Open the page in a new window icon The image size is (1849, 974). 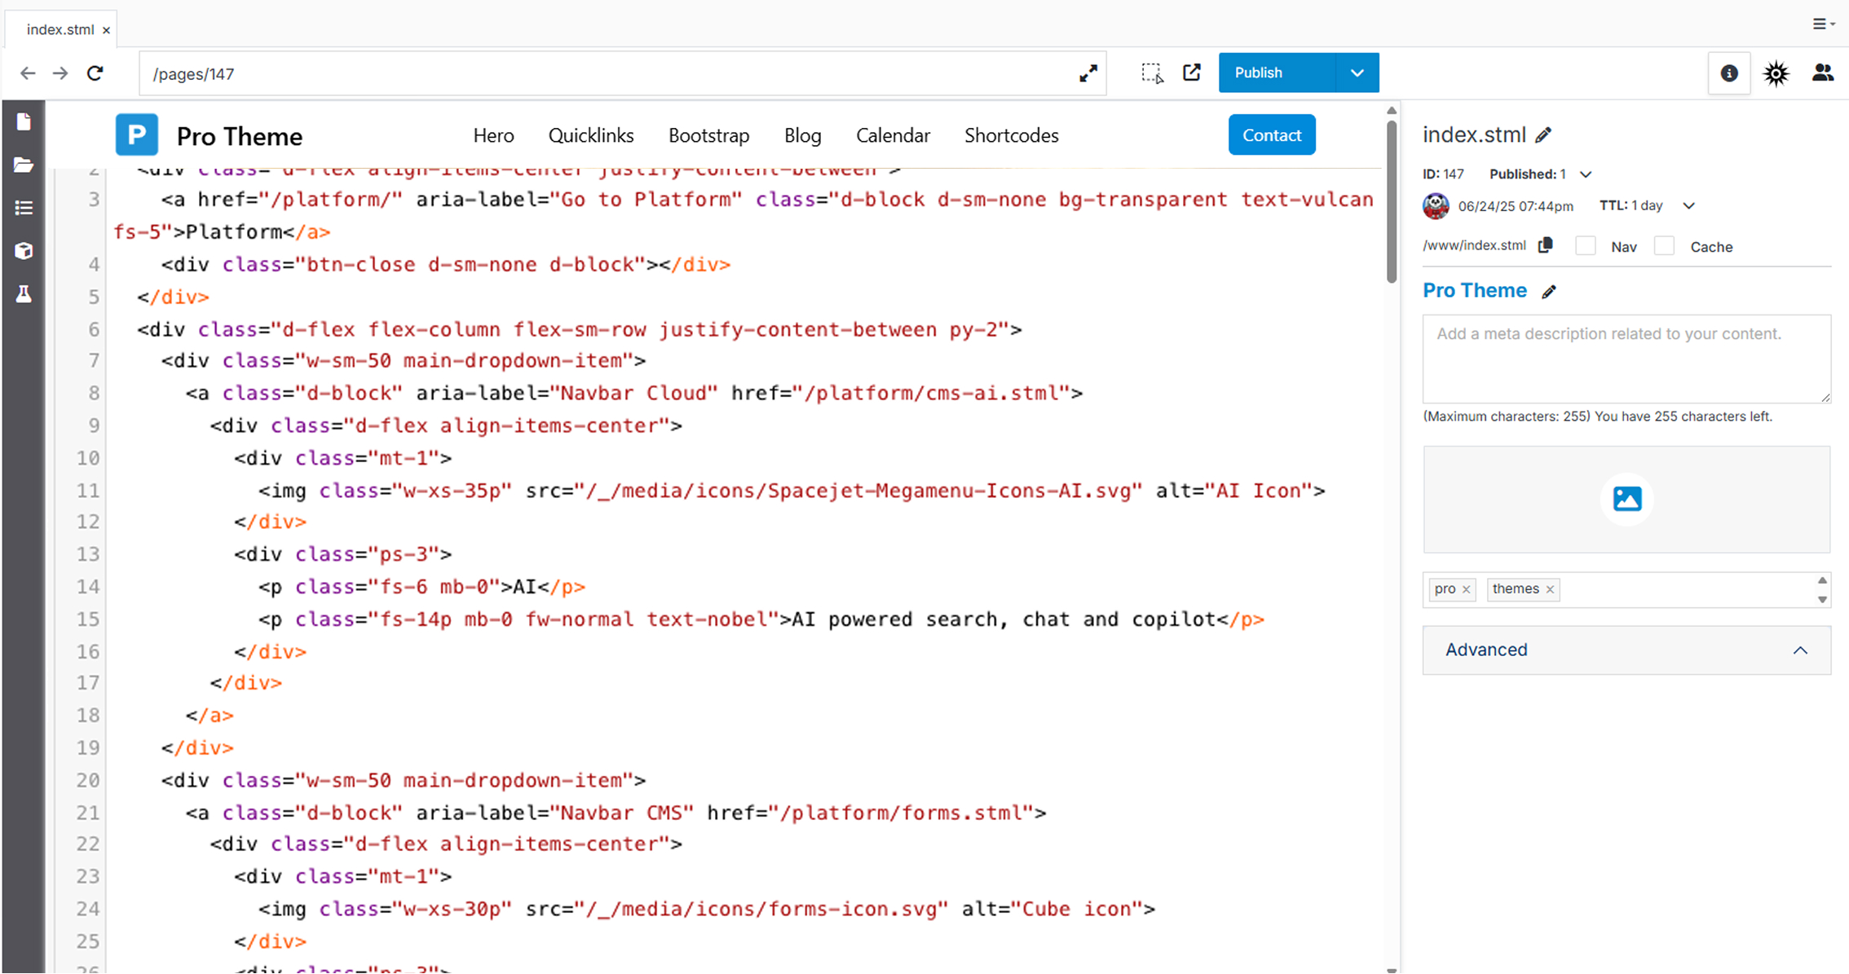pyautogui.click(x=1192, y=73)
